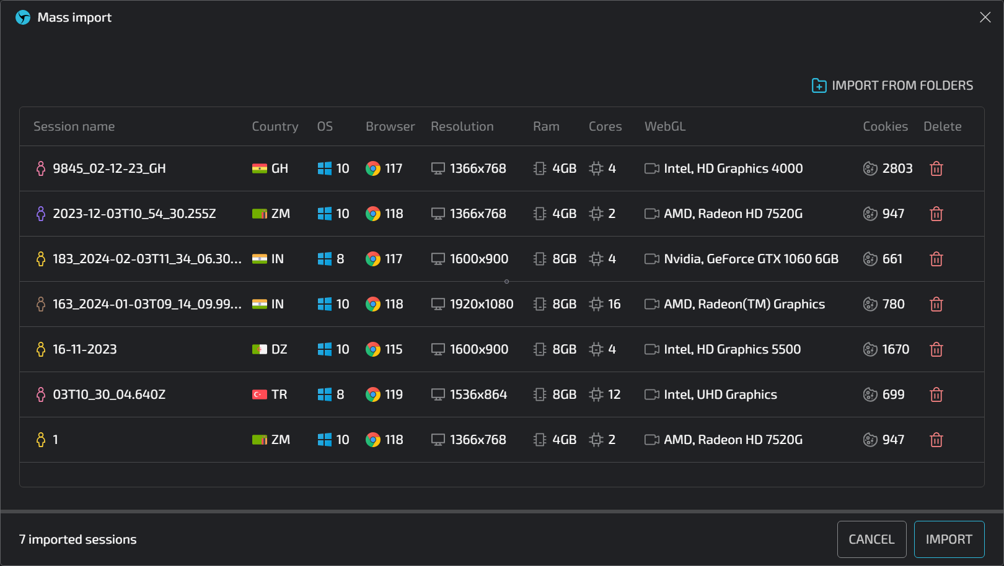Click Chrome icon in the TR session row
This screenshot has height=566, width=1004.
(372, 394)
